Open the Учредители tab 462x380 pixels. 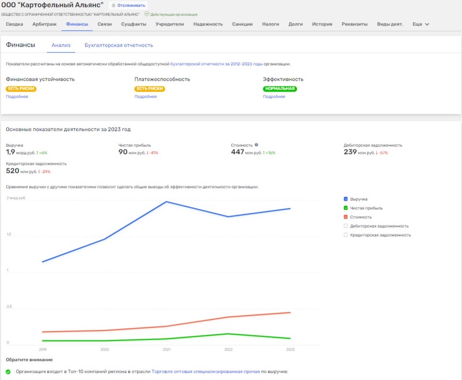point(170,24)
